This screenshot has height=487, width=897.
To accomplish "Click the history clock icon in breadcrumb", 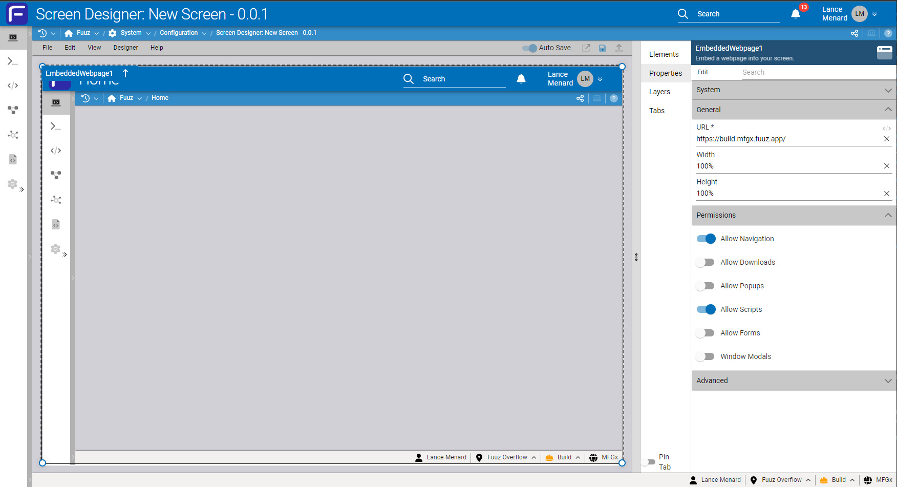I will click(42, 33).
